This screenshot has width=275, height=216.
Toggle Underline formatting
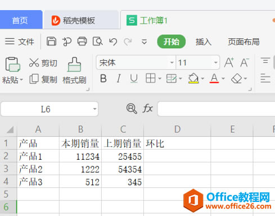coord(134,79)
